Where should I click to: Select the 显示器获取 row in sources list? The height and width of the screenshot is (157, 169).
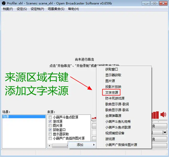(61, 134)
